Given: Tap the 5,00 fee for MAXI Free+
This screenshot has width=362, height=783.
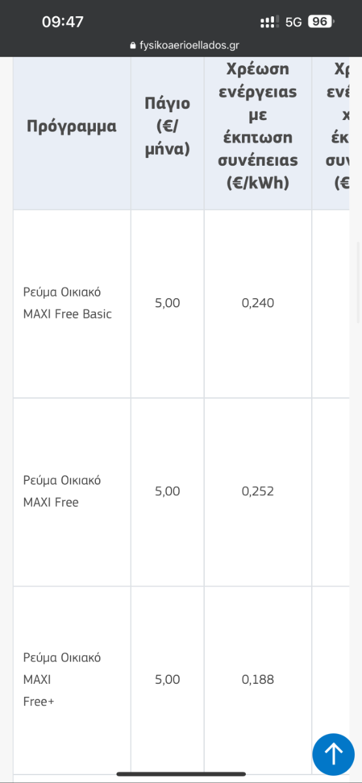Looking at the screenshot, I should [x=168, y=679].
